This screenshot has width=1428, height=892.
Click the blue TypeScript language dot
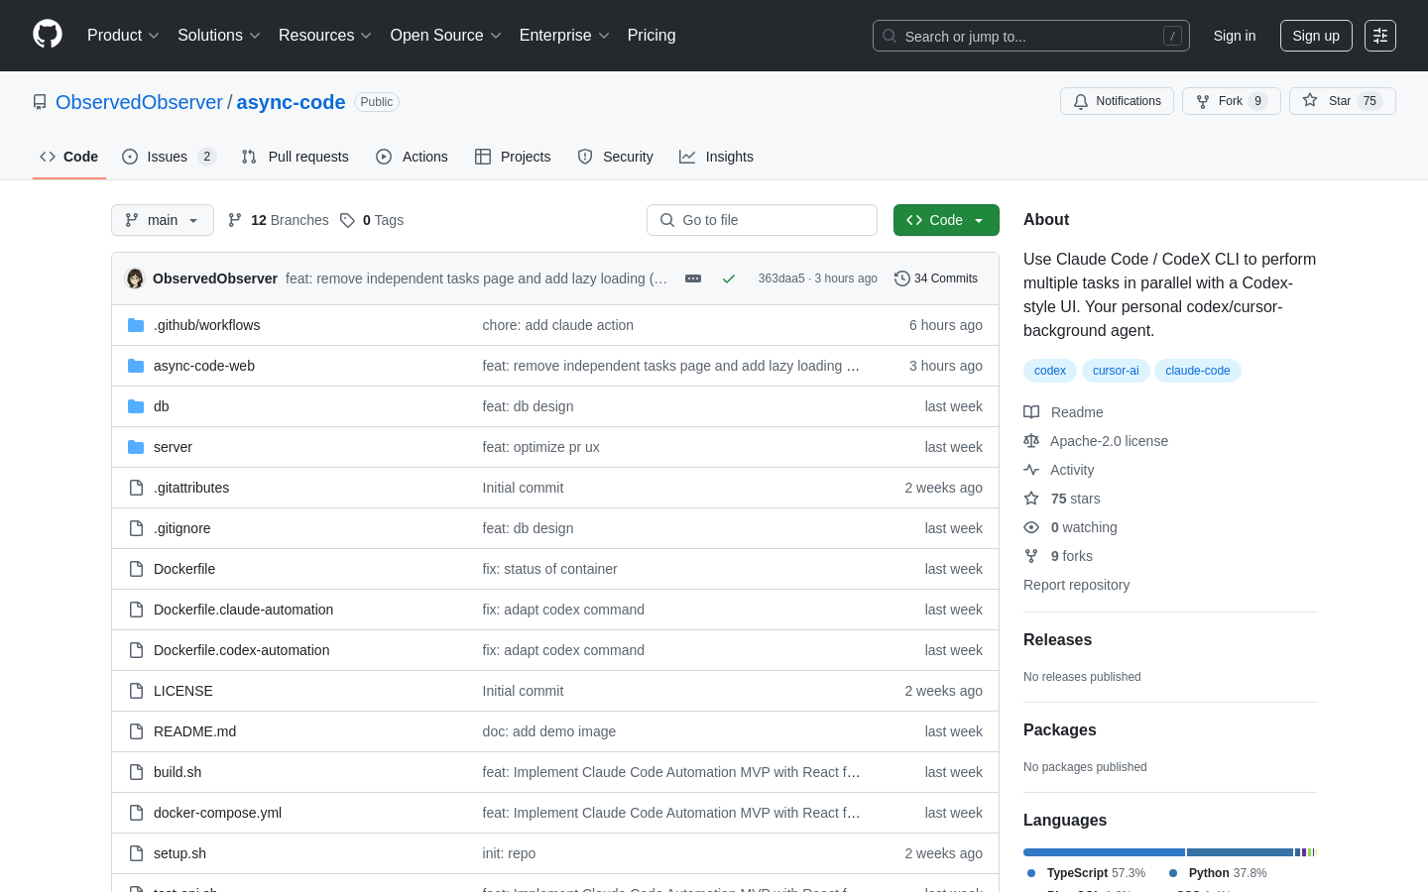(1031, 873)
